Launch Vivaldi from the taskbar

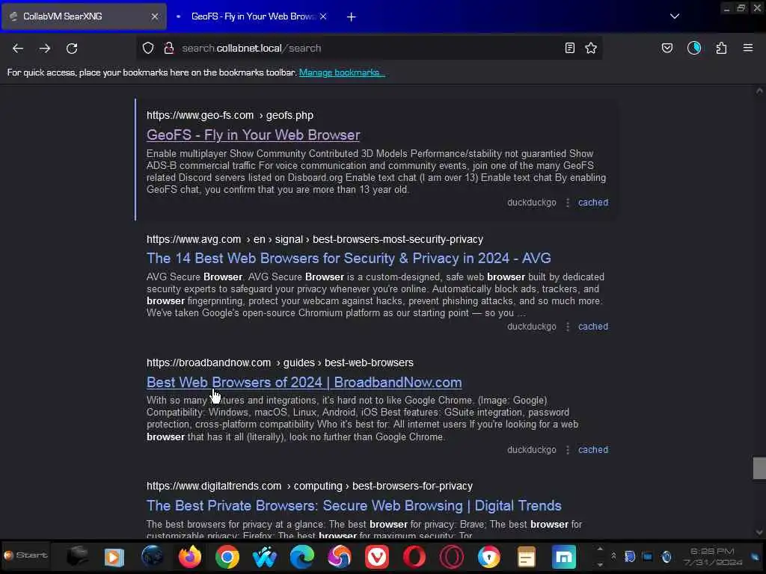(377, 557)
